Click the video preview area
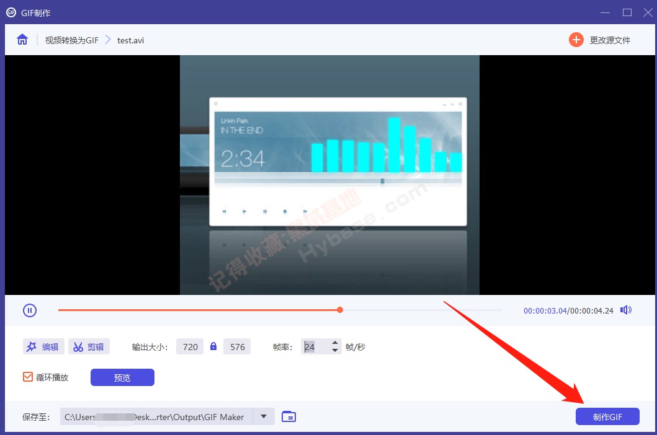Screen dimensions: 657x435 pyautogui.click(x=330, y=175)
